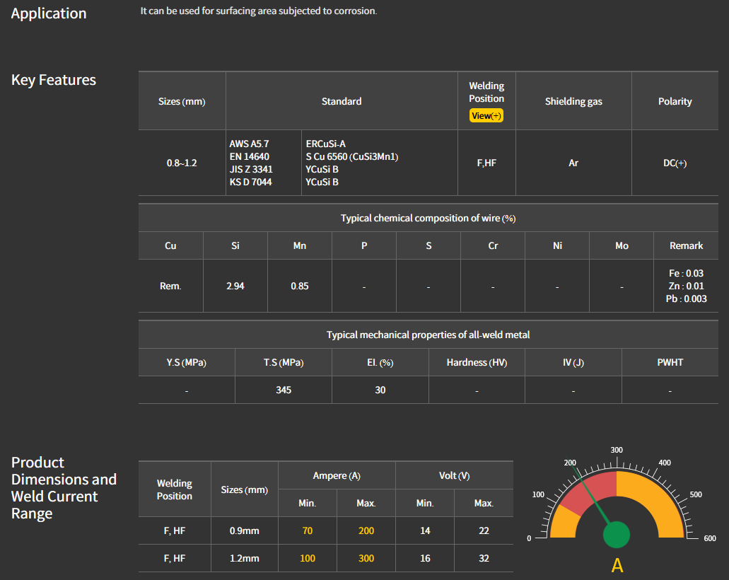This screenshot has width=729, height=580.
Task: Select the ERCuSi-A standard text
Action: [x=325, y=144]
